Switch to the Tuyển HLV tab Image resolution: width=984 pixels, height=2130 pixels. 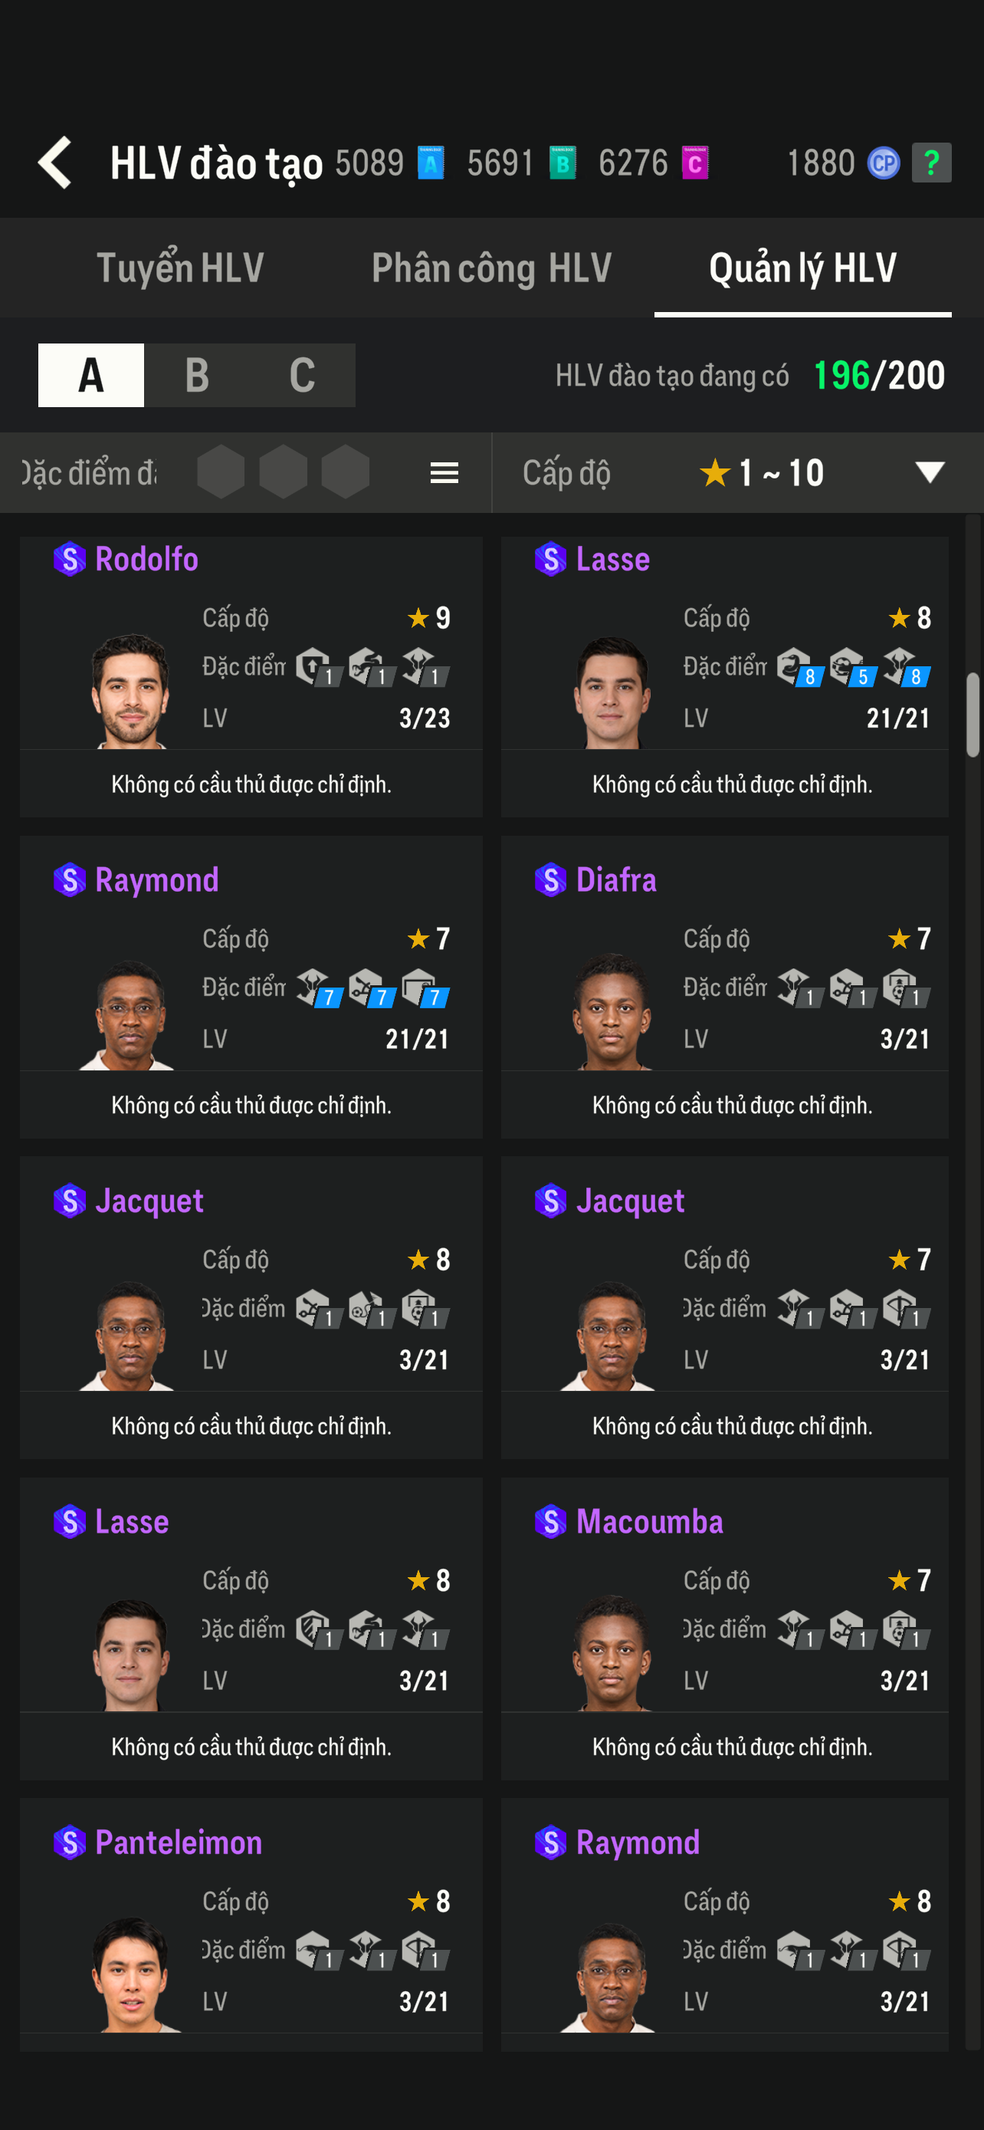[180, 268]
